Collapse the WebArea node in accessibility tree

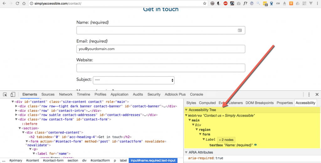tap(186, 116)
